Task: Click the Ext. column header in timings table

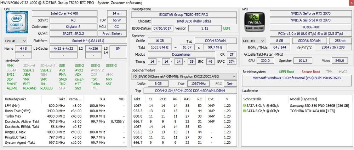Action: click(211, 99)
